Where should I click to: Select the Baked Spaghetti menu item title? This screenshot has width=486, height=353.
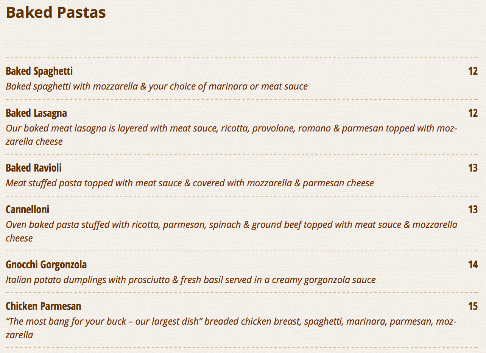coord(39,71)
